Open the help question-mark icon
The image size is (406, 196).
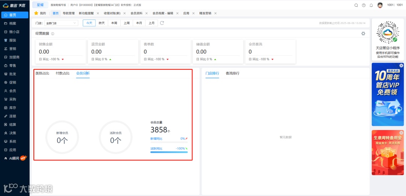(x=364, y=5)
